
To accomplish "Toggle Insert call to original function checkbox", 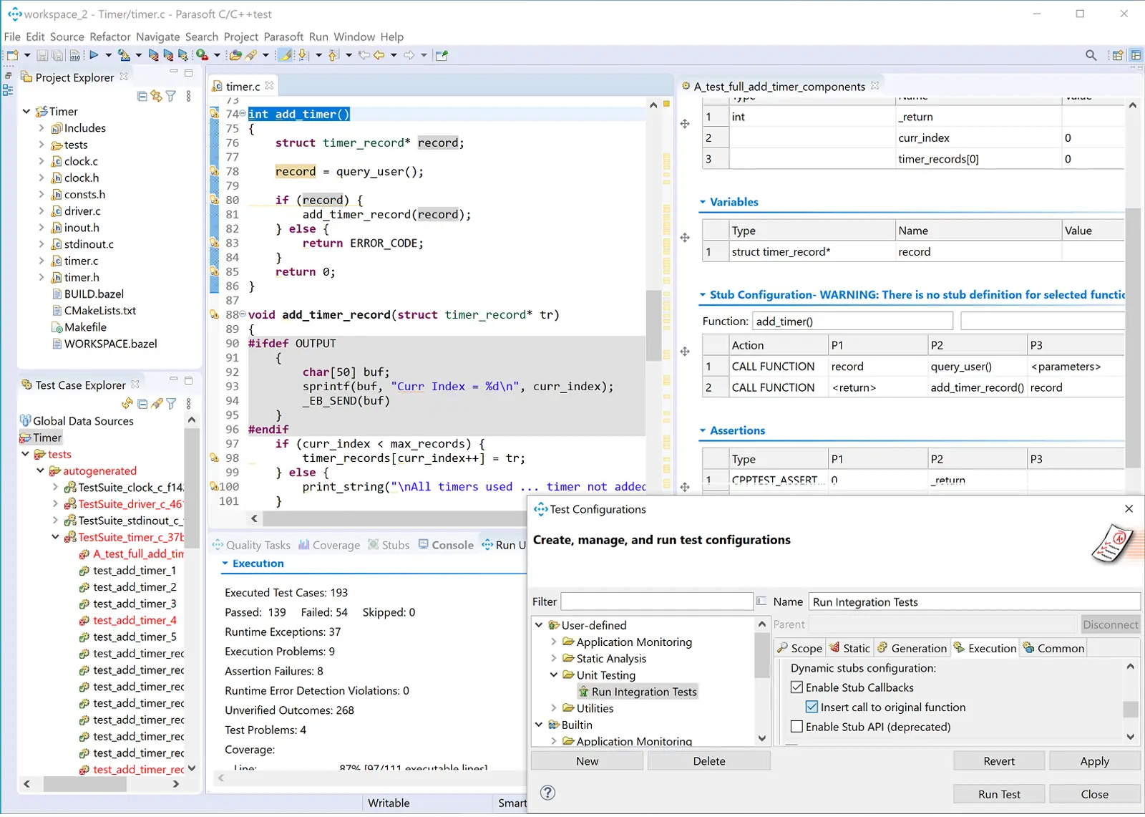I will (812, 707).
